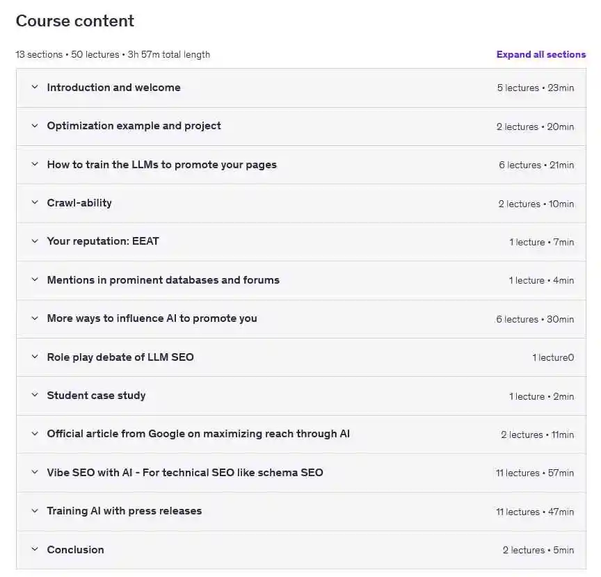This screenshot has height=577, width=601.
Task: Open the chevron beside How to train the LLMs
Action: [x=35, y=164]
